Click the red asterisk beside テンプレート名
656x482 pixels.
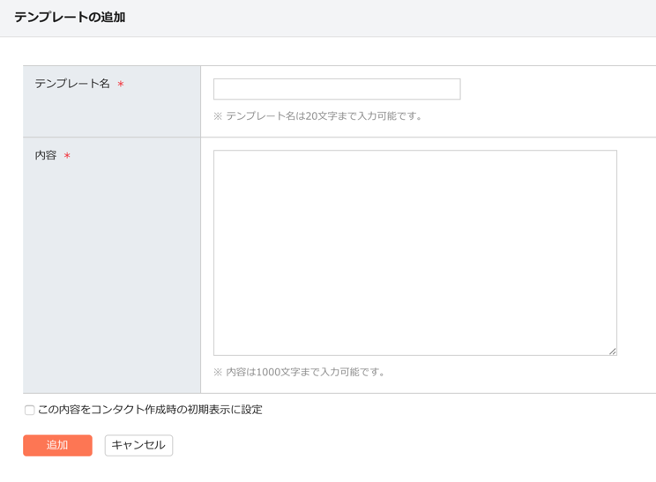coord(121,85)
